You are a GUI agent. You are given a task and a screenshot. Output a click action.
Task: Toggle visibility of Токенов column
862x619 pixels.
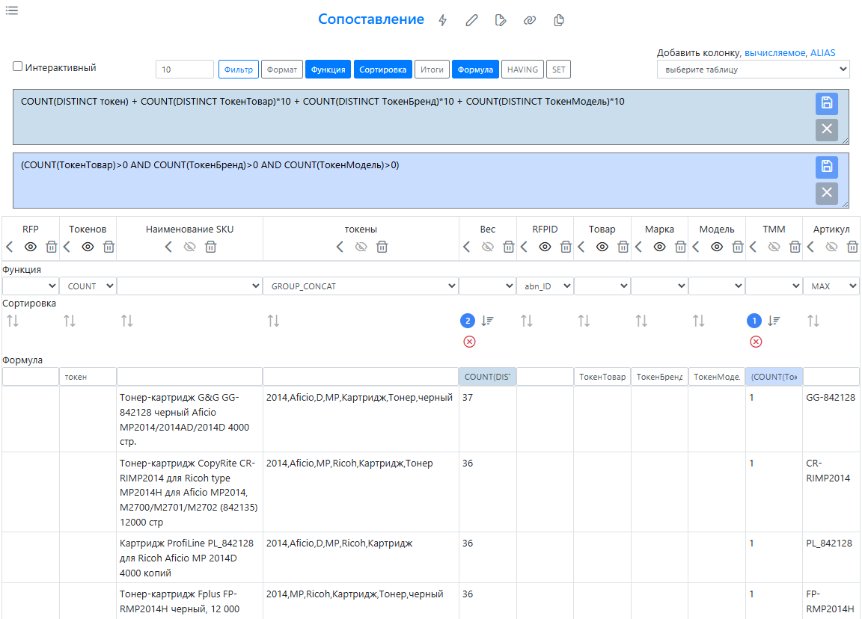click(88, 247)
